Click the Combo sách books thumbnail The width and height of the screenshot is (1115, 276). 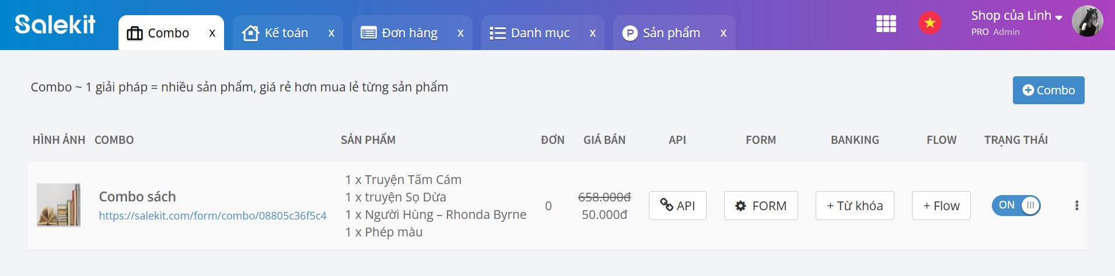(58, 205)
